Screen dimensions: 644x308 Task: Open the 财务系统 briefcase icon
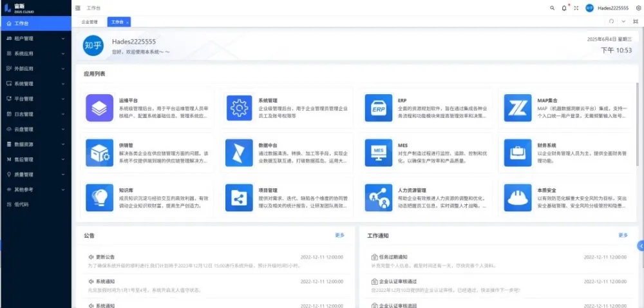(518, 153)
